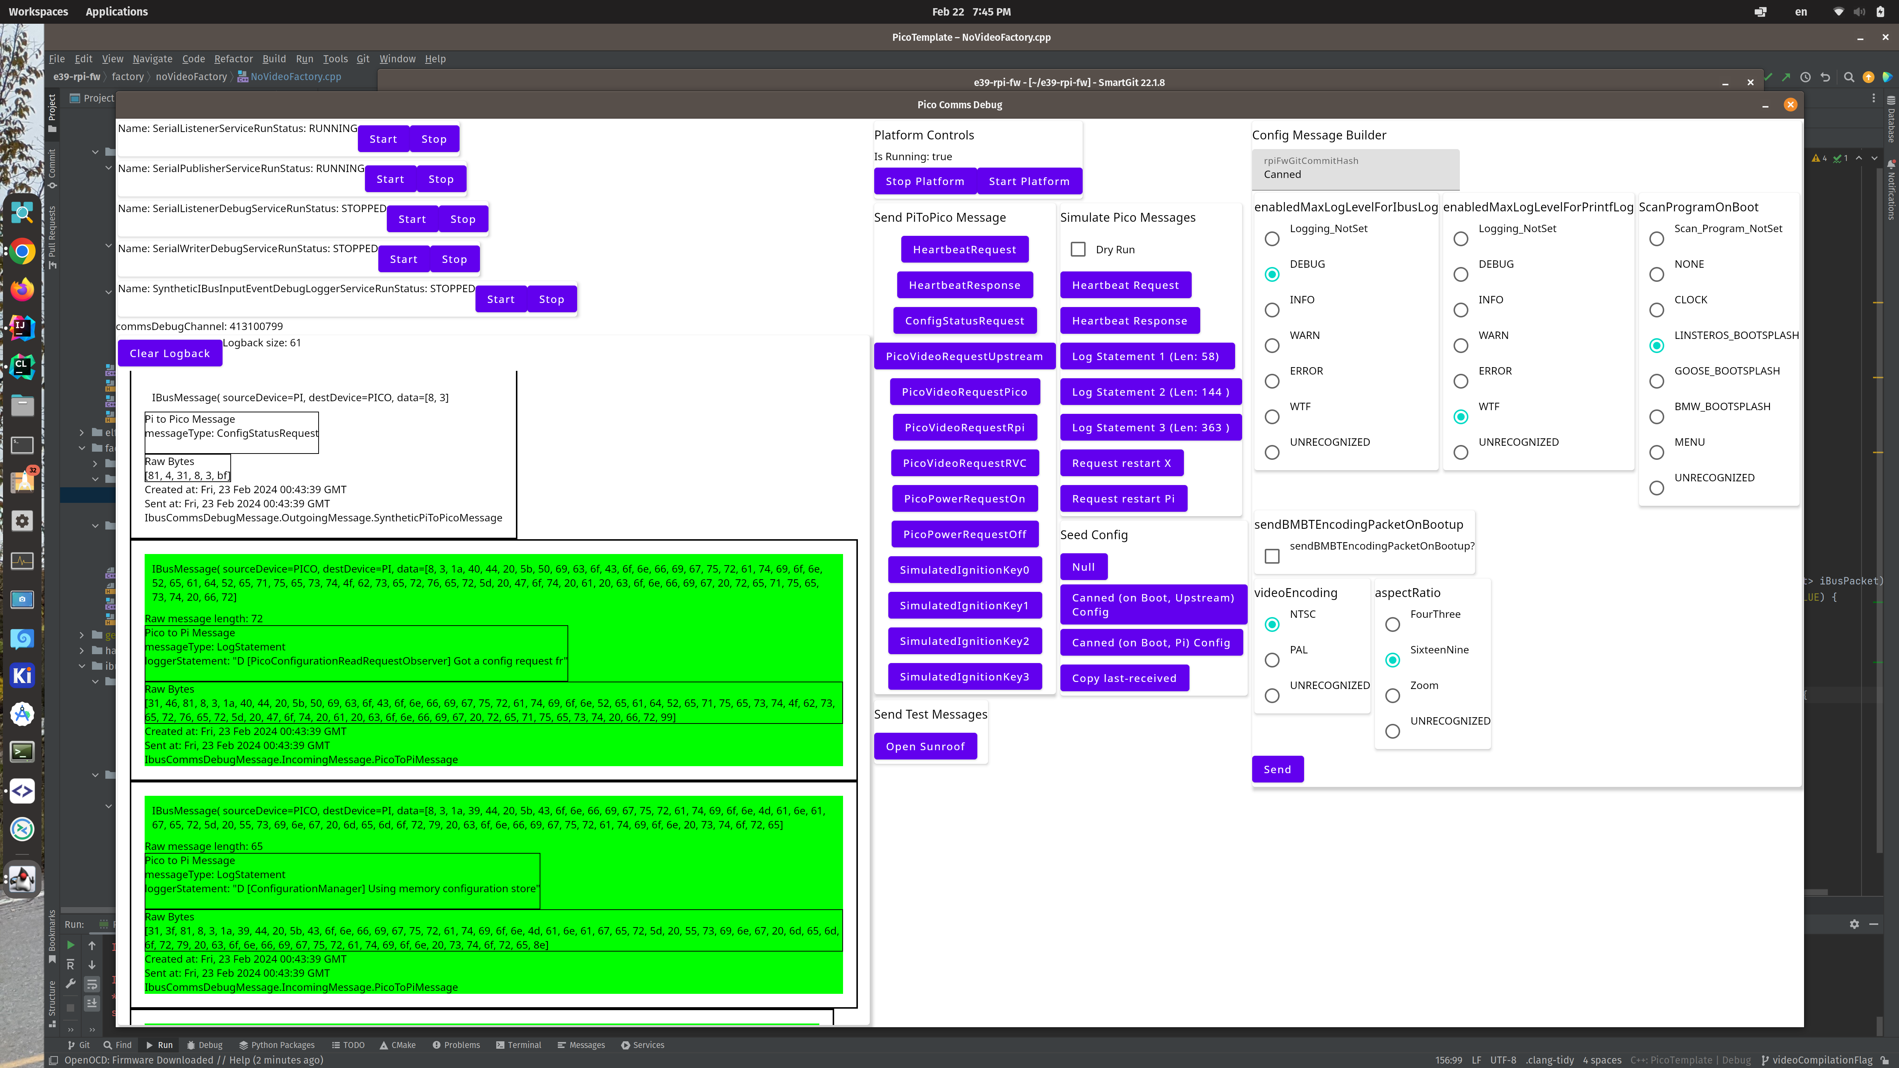Switch to the CMake tool tab
This screenshot has height=1068, width=1899.
[397, 1044]
